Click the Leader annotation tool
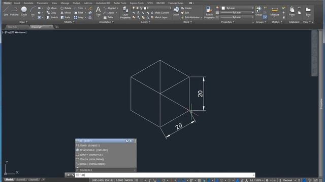Image resolution: width=325 pixels, height=182 pixels. click(110, 13)
